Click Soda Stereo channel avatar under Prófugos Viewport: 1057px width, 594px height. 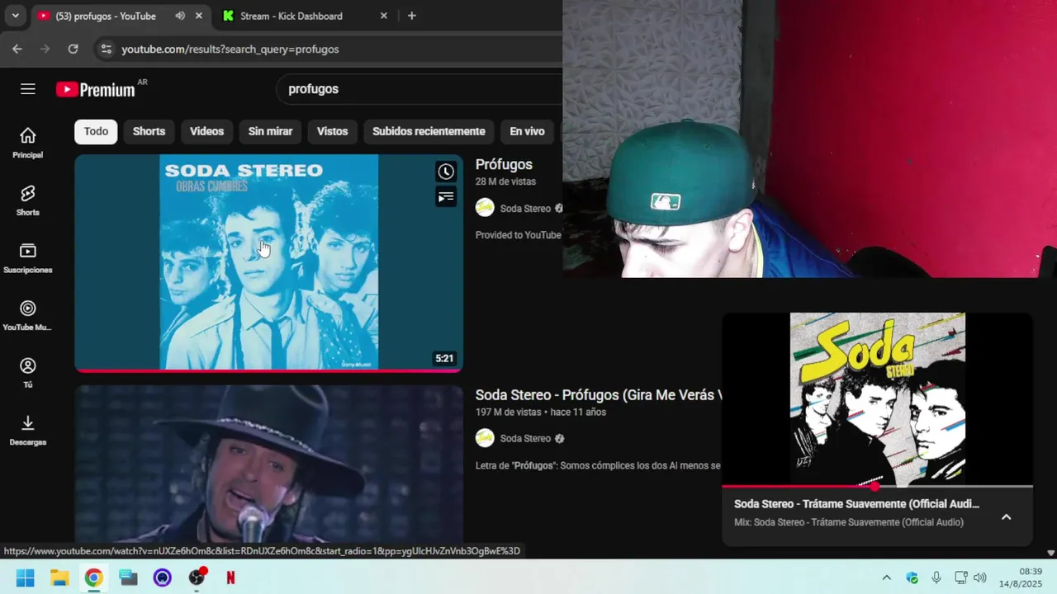[485, 208]
